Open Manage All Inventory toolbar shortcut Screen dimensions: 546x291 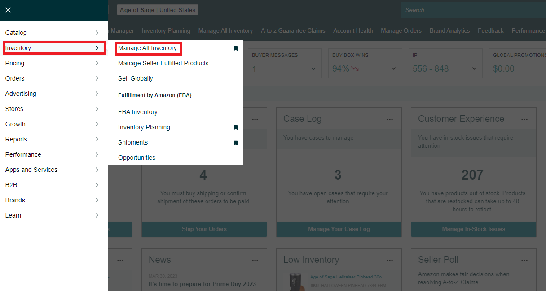(225, 30)
